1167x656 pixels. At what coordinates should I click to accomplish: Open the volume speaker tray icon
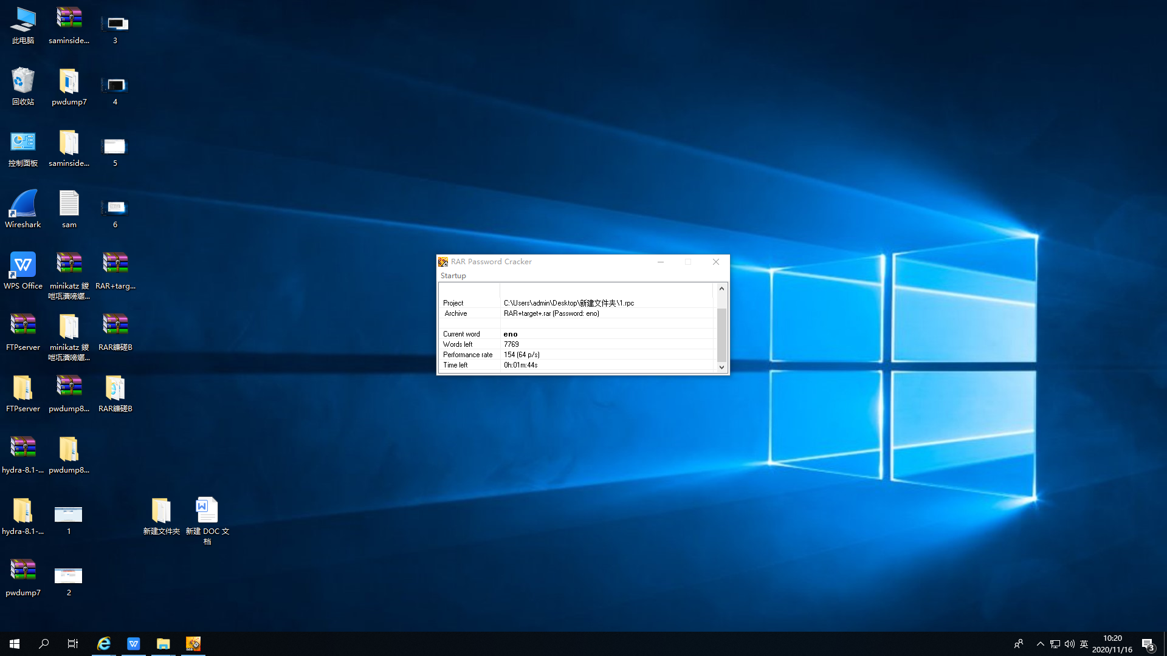[x=1069, y=644]
